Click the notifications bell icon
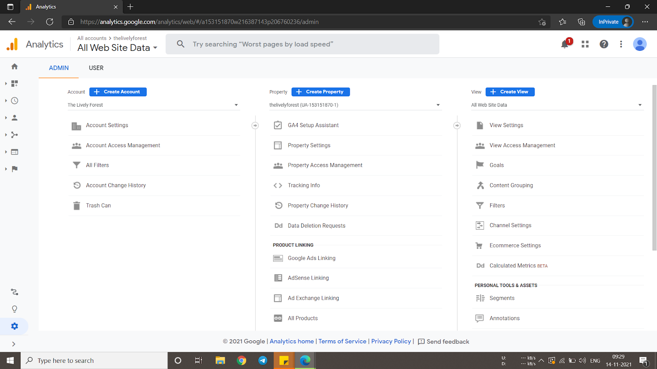This screenshot has width=657, height=369. (565, 44)
